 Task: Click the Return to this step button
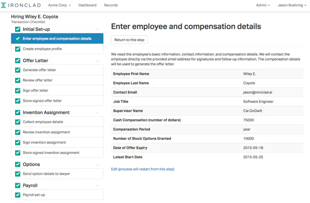(x=129, y=40)
